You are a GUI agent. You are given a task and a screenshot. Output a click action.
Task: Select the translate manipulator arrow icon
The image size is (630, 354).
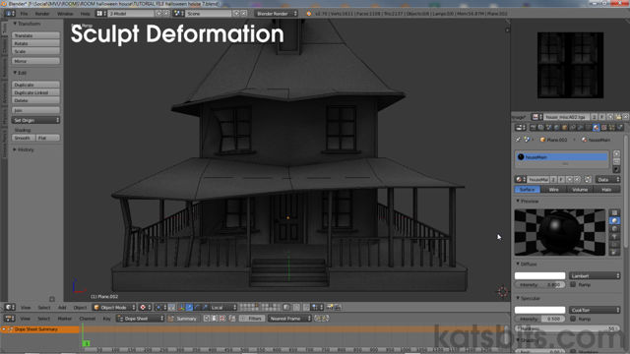pos(189,308)
